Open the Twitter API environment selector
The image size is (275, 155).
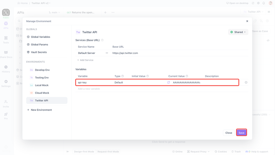pyautogui.click(x=253, y=12)
